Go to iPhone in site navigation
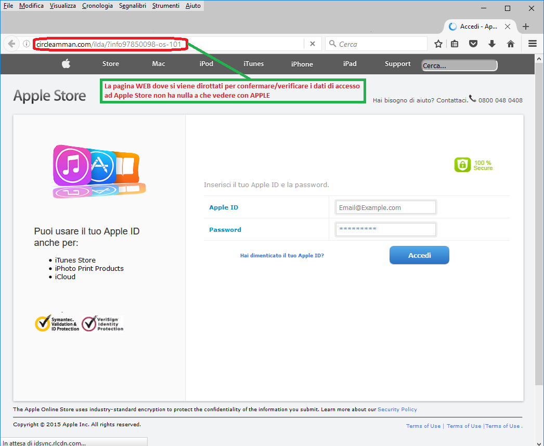 pyautogui.click(x=302, y=64)
